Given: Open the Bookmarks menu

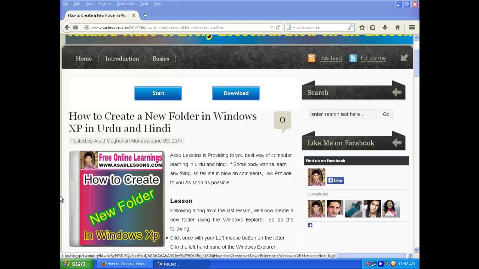Looking at the screenshot, I should pos(125,3).
